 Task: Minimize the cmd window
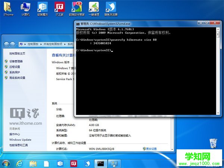click(201, 23)
